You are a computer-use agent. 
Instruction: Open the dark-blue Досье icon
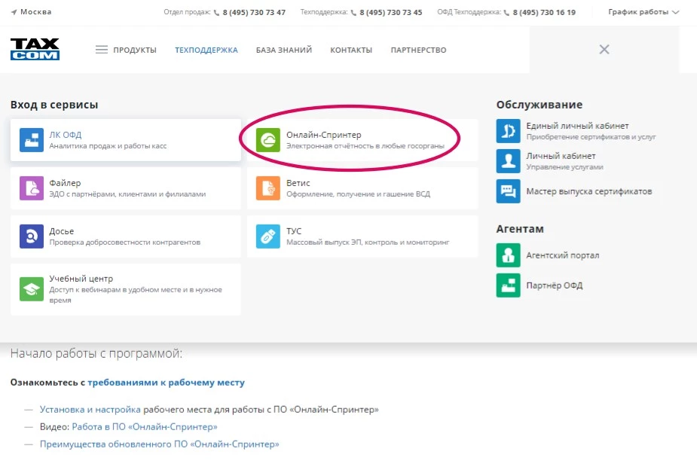pos(32,237)
